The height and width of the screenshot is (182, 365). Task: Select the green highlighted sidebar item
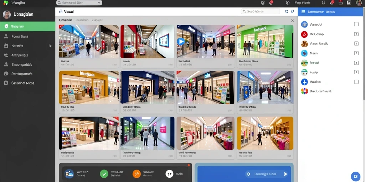coord(27,26)
